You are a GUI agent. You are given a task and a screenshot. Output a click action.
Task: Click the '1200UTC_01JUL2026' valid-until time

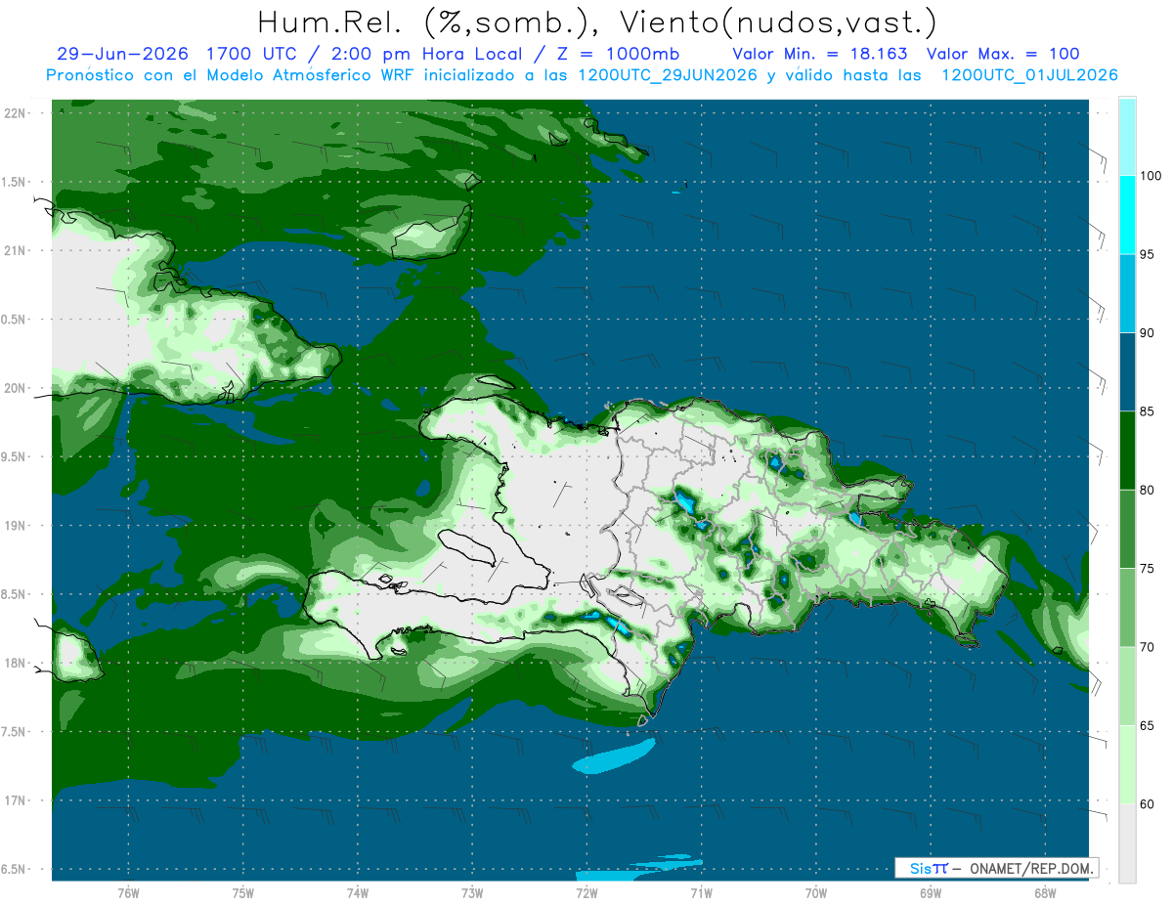[x=1028, y=75]
